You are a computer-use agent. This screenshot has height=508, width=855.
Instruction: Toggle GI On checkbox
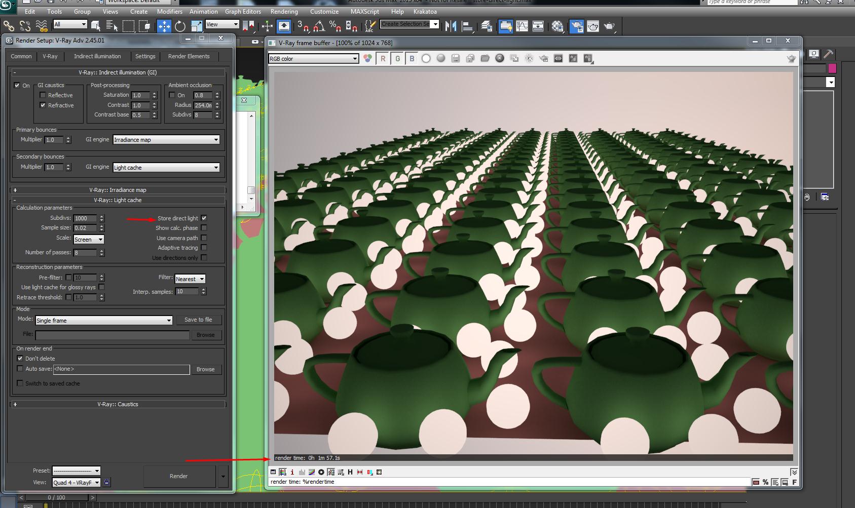[x=17, y=85]
